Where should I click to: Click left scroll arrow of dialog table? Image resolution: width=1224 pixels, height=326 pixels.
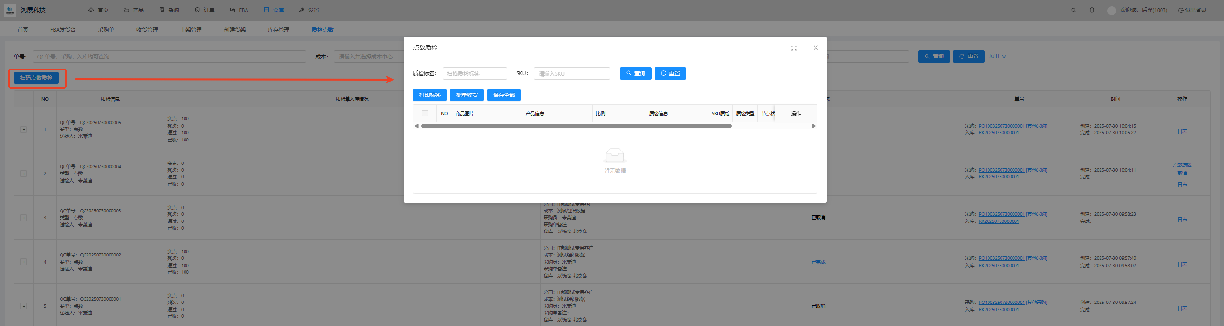click(417, 126)
